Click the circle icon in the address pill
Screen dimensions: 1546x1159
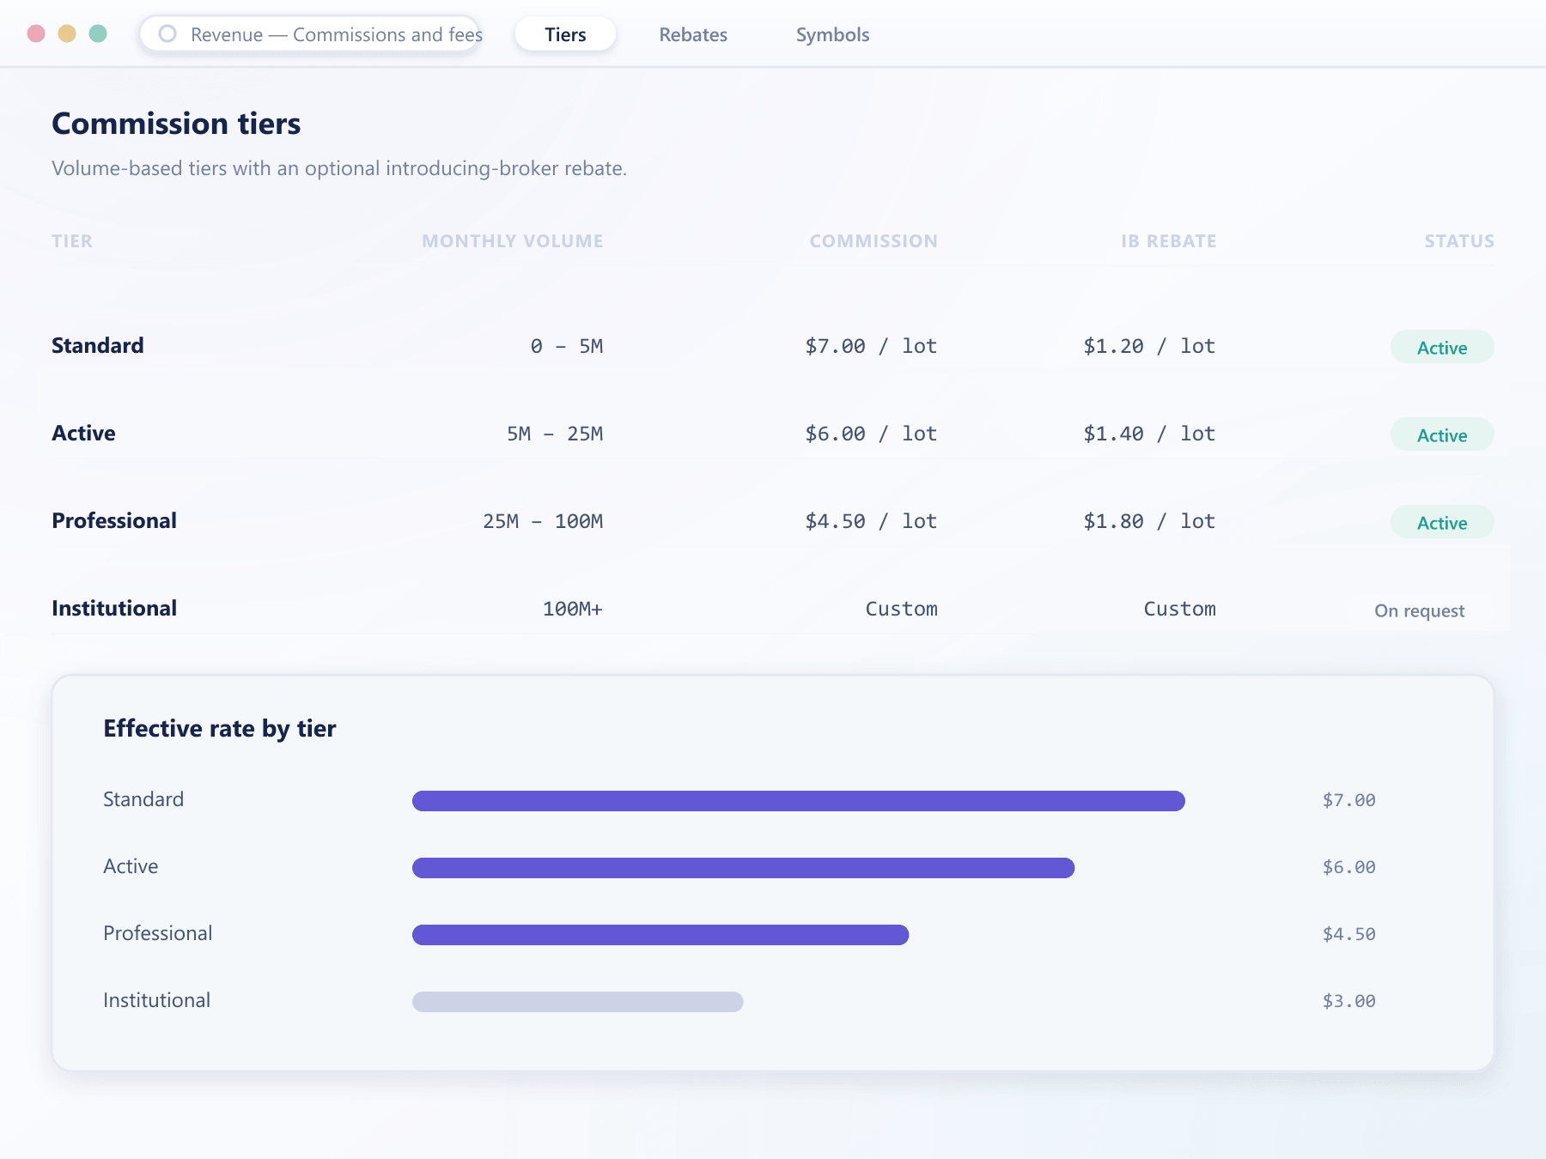tap(167, 33)
